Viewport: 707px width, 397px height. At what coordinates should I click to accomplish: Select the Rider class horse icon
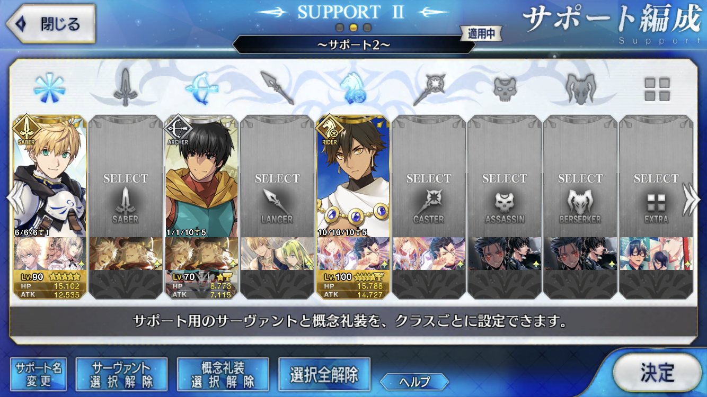353,88
